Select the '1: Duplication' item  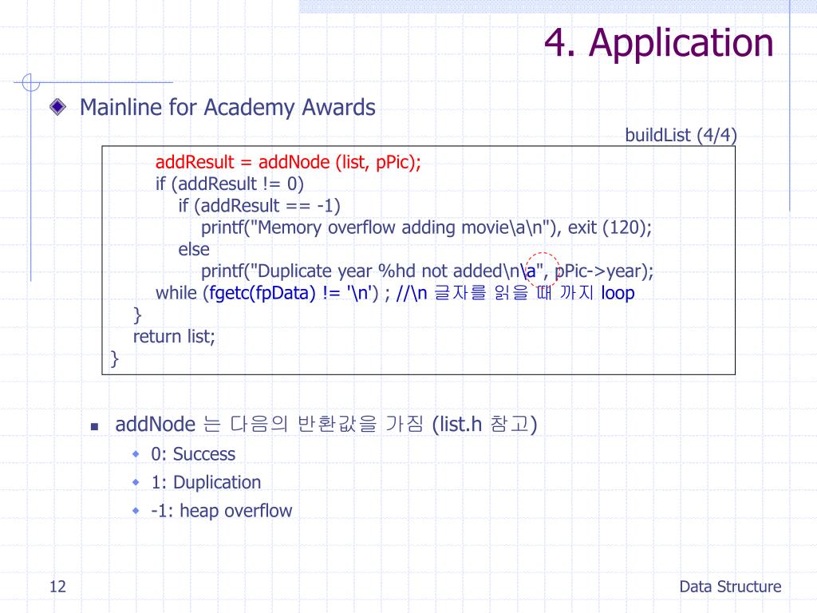pos(206,482)
